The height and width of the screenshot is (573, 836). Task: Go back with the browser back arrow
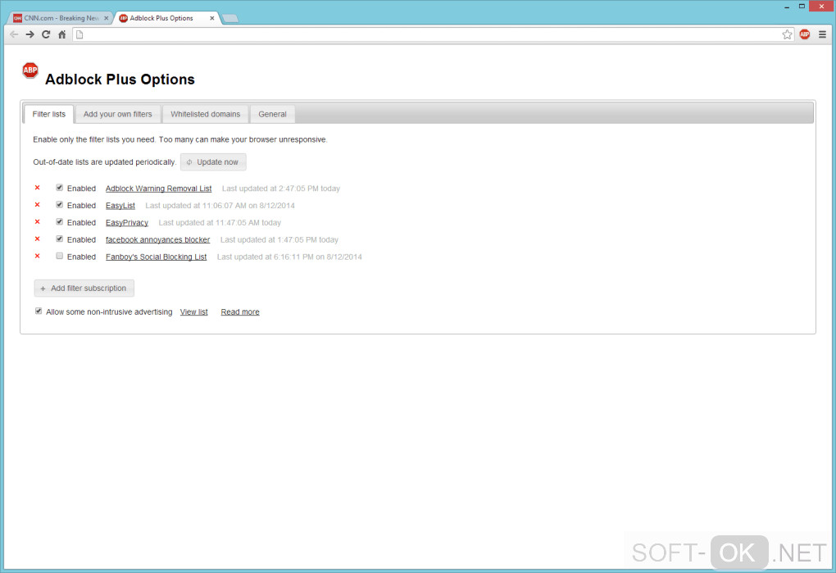14,34
